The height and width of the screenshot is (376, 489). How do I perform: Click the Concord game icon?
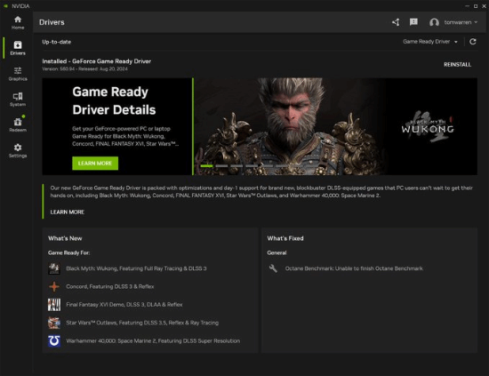pyautogui.click(x=54, y=286)
